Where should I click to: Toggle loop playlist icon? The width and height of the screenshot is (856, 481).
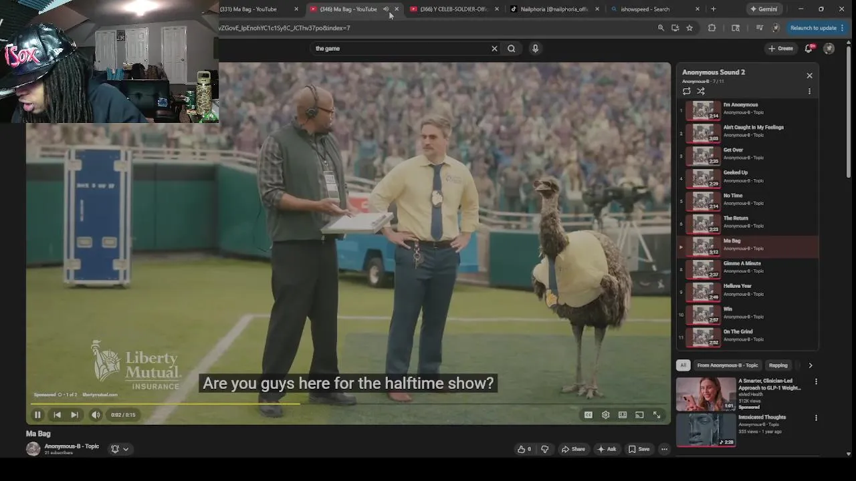pyautogui.click(x=686, y=92)
